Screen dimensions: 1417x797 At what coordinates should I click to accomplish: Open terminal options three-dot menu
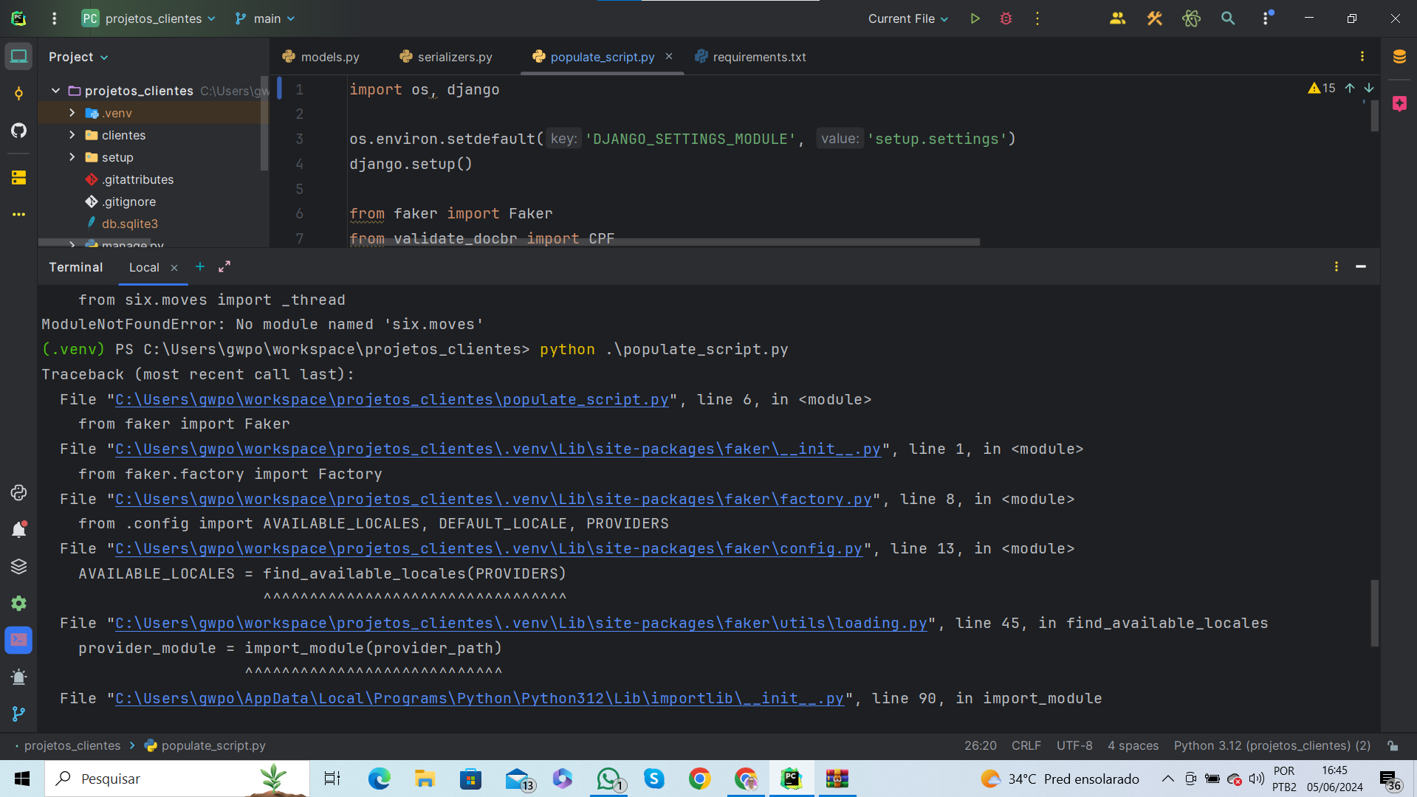(x=1336, y=267)
